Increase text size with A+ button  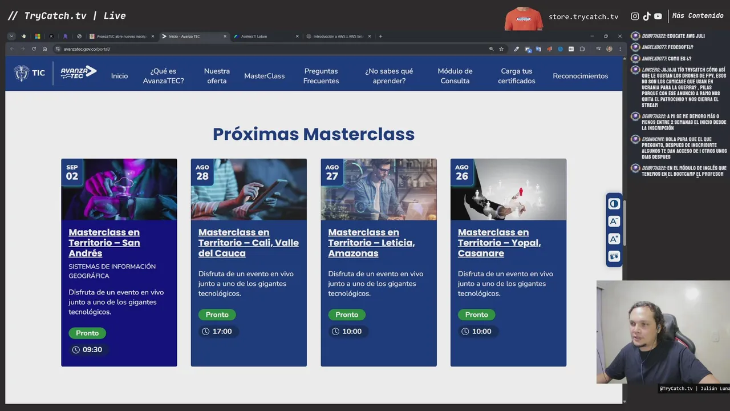pyautogui.click(x=614, y=239)
